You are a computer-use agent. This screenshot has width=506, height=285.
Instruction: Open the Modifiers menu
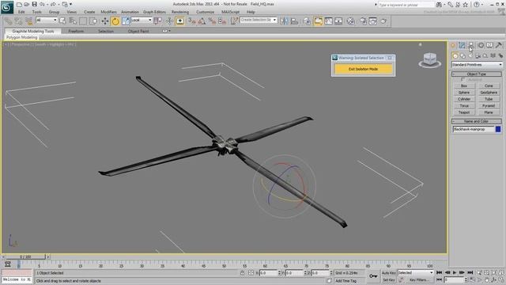(108, 12)
